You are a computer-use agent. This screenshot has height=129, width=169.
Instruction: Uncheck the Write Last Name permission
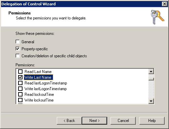click(x=20, y=77)
